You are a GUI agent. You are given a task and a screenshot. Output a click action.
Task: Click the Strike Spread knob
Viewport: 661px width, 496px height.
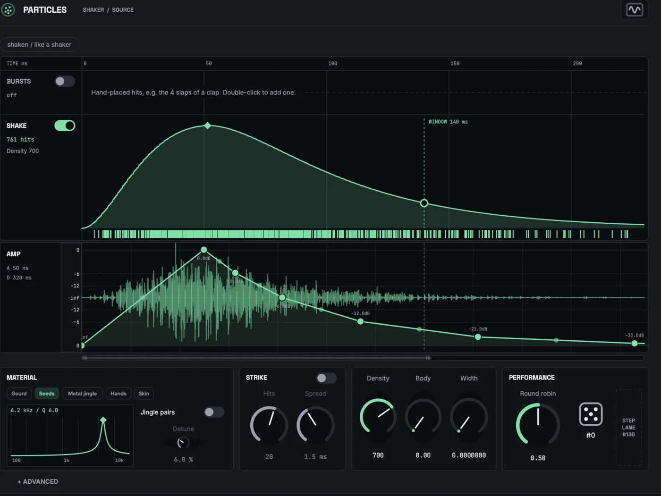(315, 425)
